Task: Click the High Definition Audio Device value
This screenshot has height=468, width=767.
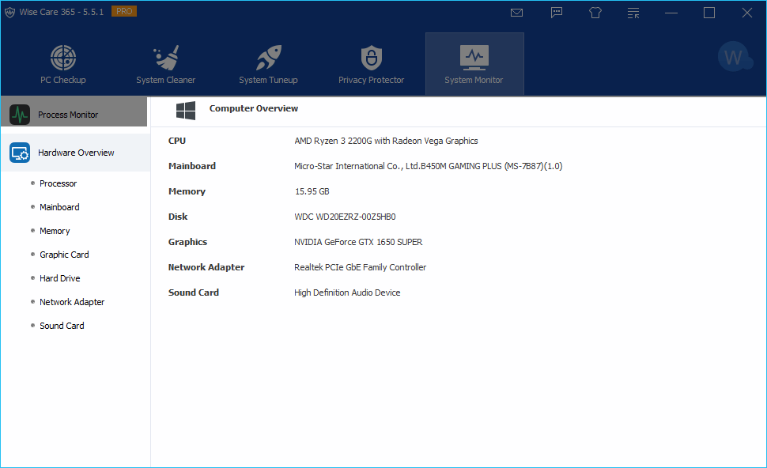Action: click(347, 292)
